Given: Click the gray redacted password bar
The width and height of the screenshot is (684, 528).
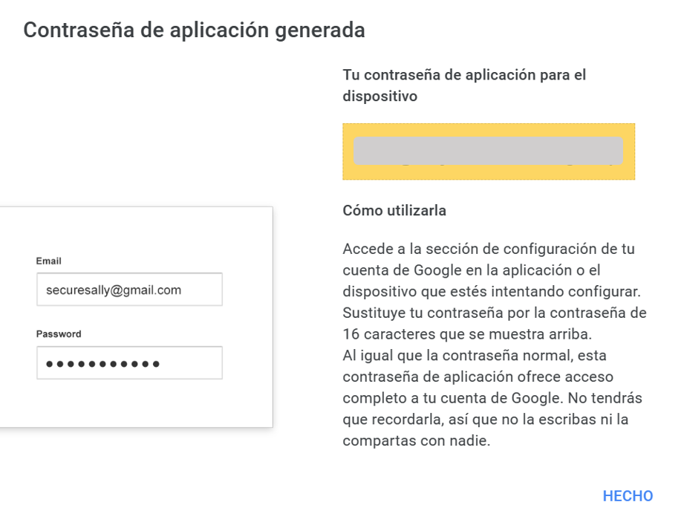Looking at the screenshot, I should pos(488,151).
